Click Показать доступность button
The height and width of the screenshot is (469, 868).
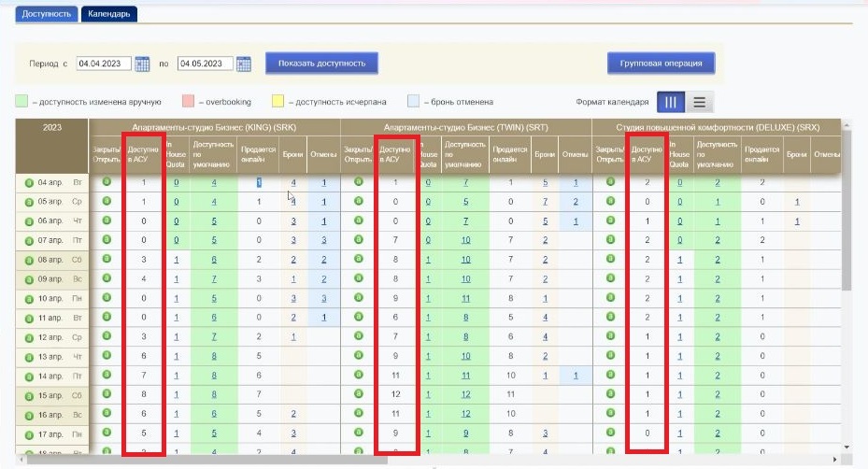click(321, 64)
